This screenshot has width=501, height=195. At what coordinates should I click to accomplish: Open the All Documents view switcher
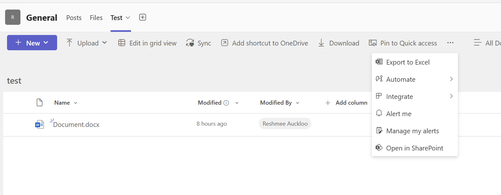487,43
